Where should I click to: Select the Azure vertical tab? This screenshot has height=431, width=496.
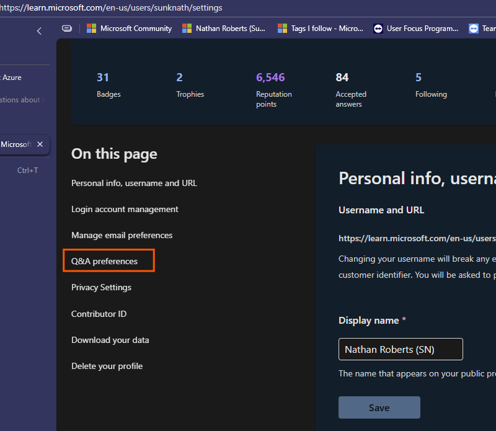point(11,78)
